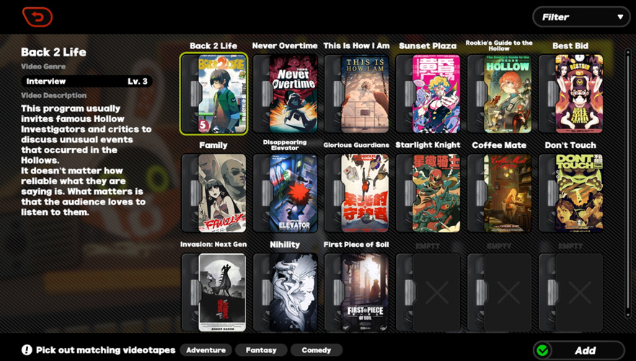Pick the This Is How I Am tape
The image size is (636, 361).
[x=357, y=94]
